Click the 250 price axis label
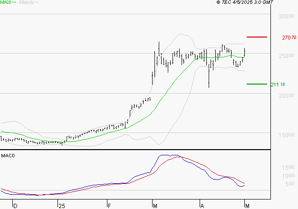This screenshot has height=209, width=298. pos(287,56)
